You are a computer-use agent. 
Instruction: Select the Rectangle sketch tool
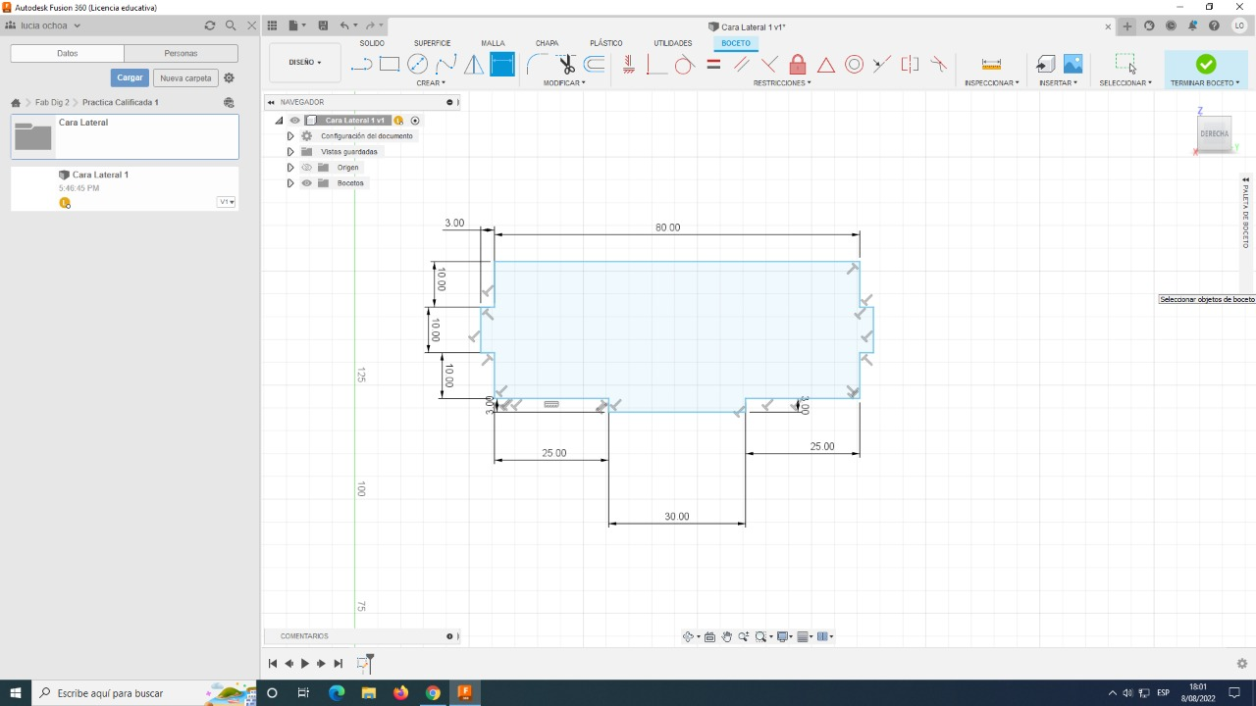(390, 65)
